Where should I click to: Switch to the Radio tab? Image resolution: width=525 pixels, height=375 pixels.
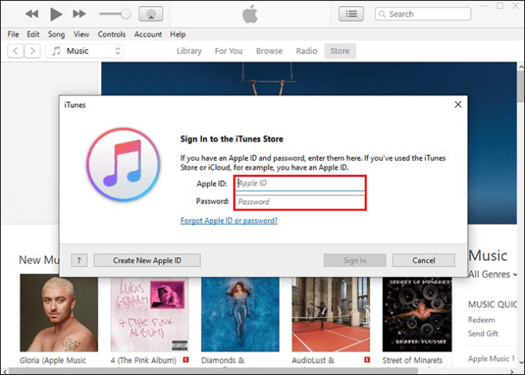click(307, 51)
